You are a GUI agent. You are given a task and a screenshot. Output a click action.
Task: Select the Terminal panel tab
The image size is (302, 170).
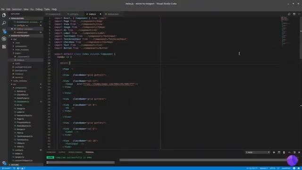click(90, 152)
